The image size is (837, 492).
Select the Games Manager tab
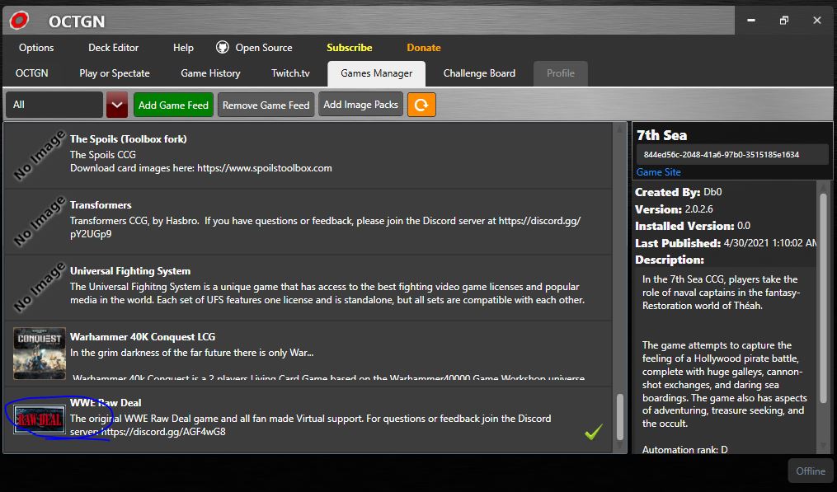coord(376,73)
